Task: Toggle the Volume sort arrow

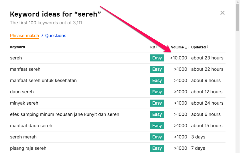Action: tap(186, 47)
